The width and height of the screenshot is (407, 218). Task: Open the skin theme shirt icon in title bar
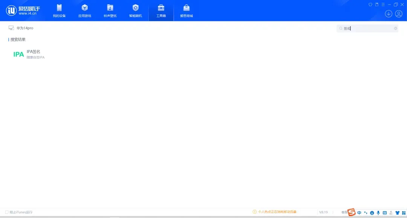click(370, 5)
